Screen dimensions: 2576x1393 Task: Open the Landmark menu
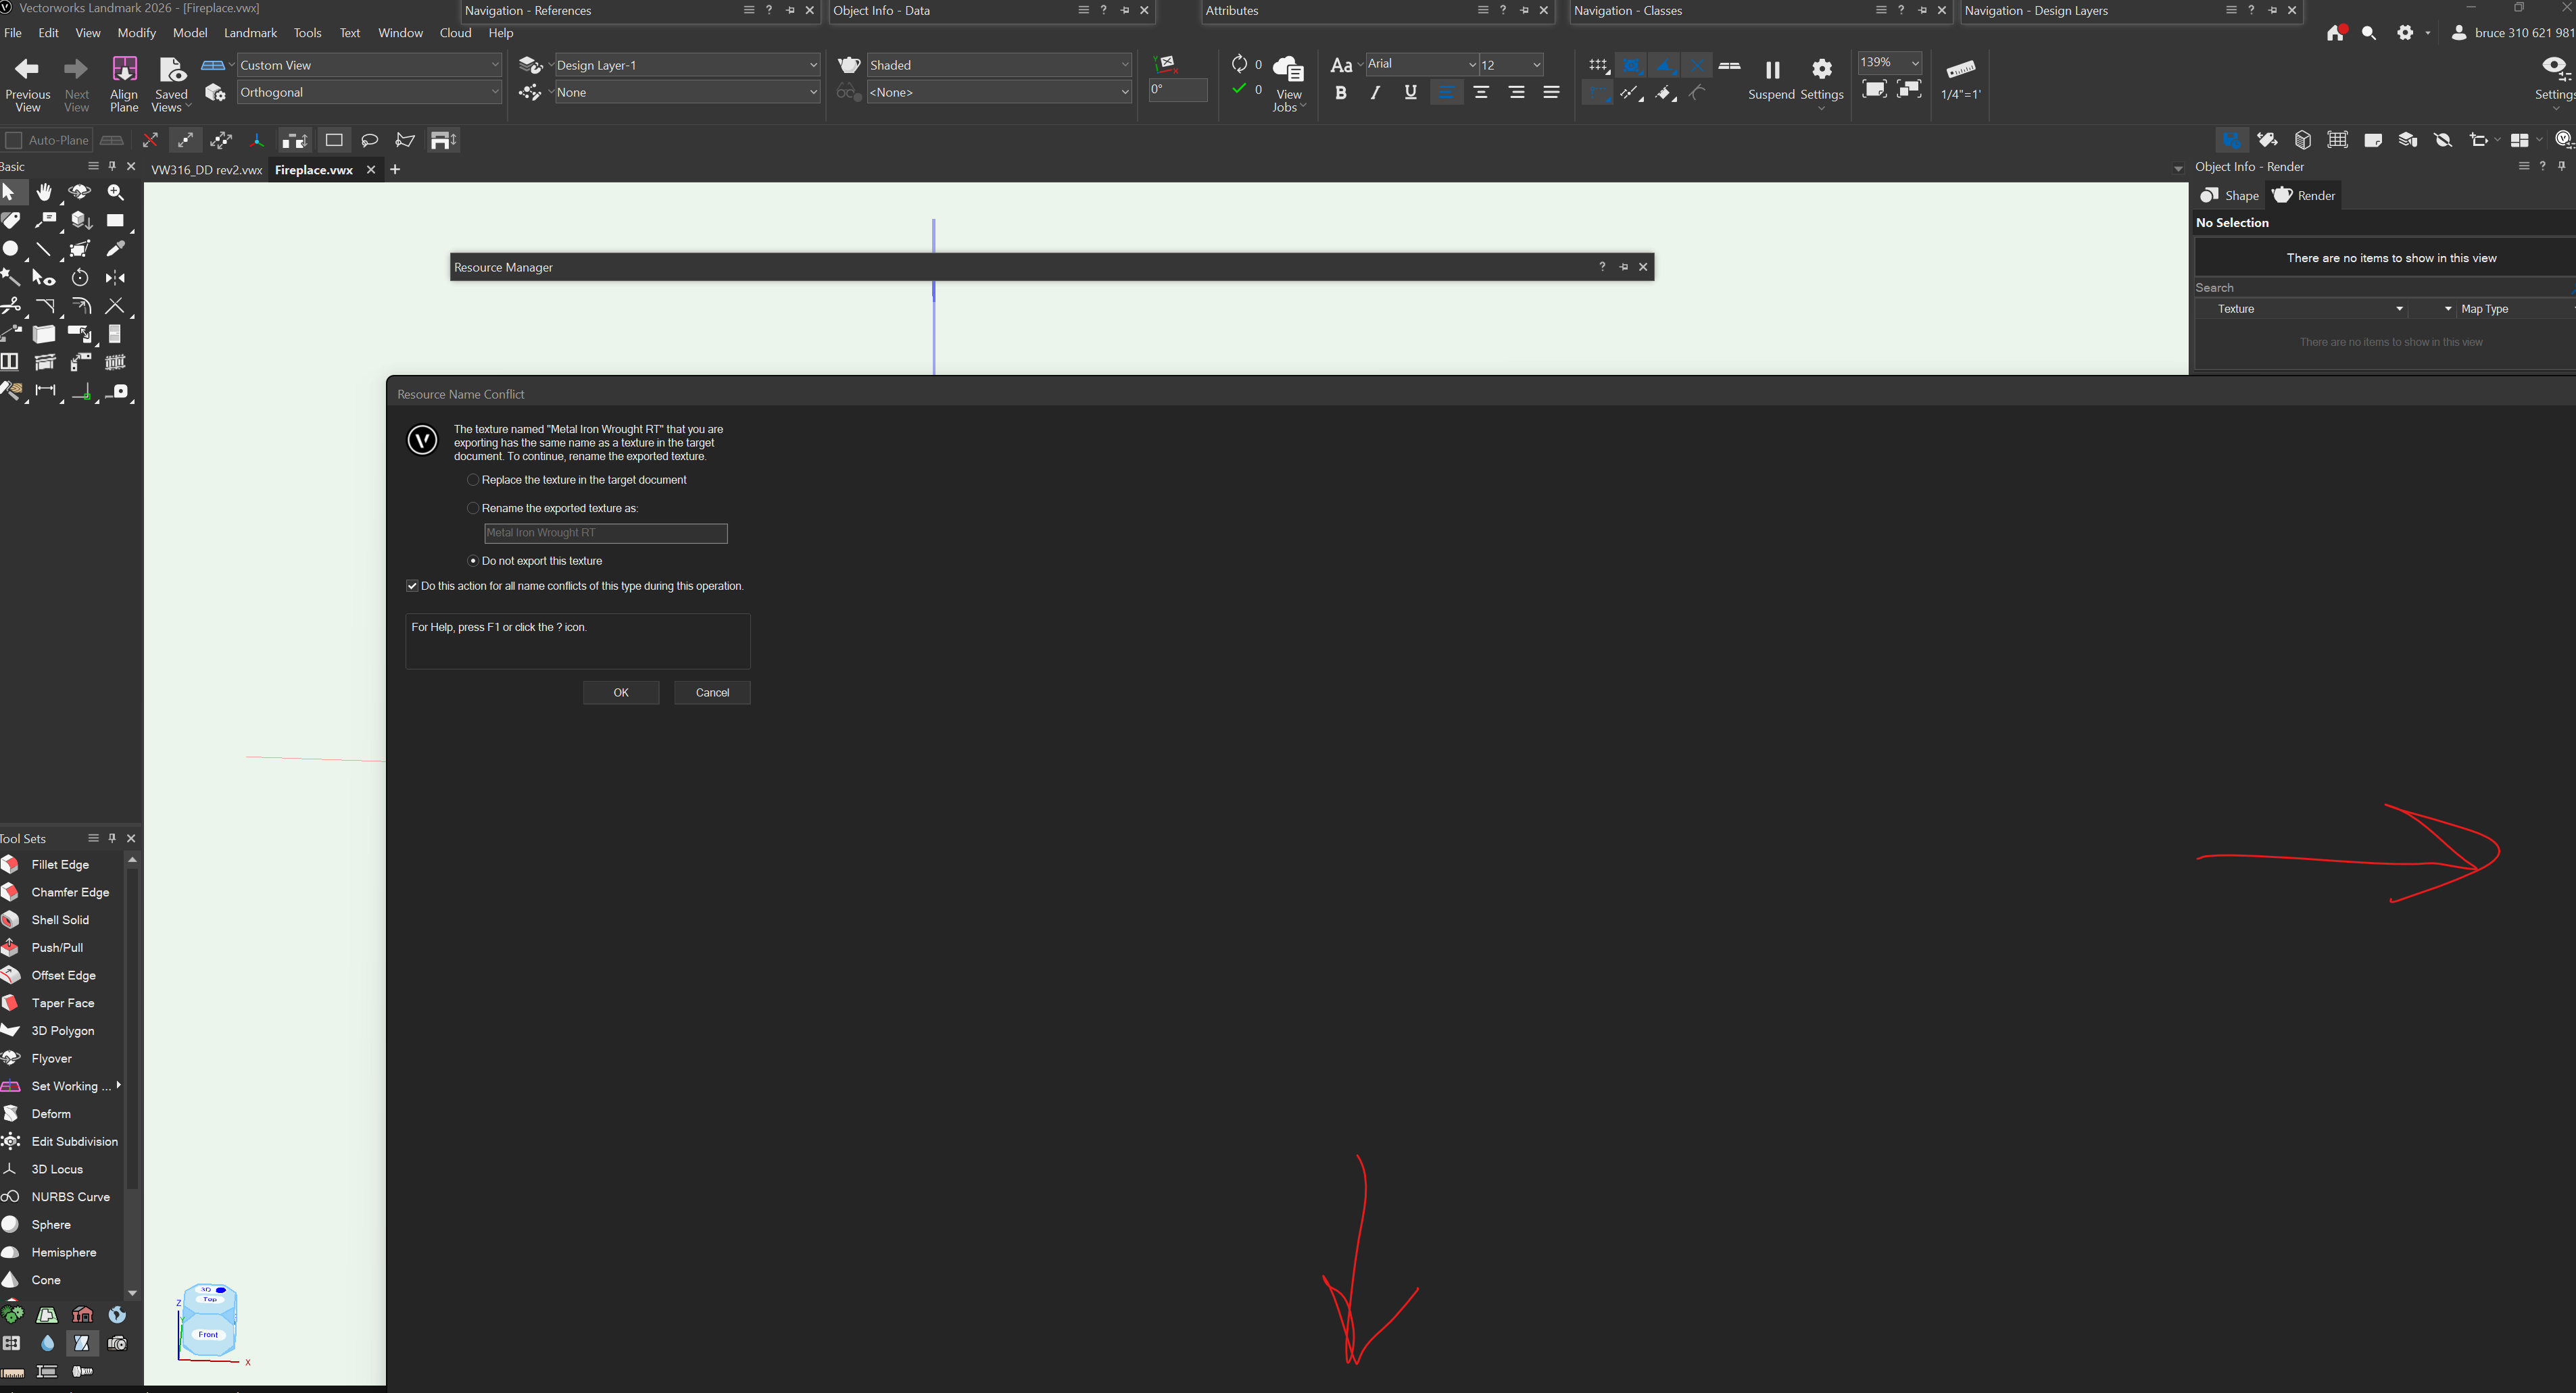point(250,33)
